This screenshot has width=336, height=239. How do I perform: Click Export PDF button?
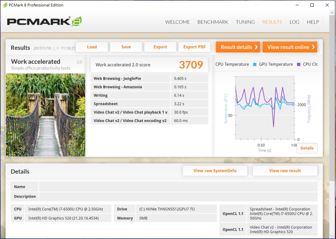pyautogui.click(x=194, y=47)
